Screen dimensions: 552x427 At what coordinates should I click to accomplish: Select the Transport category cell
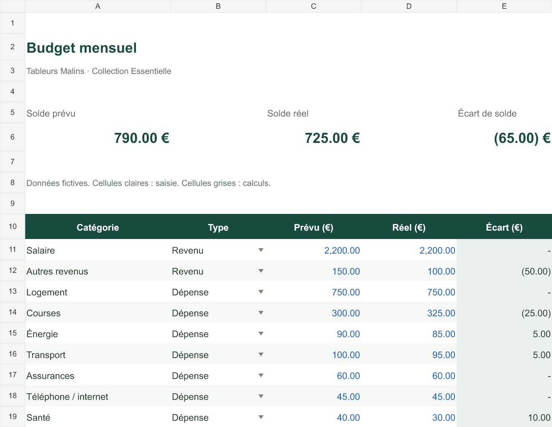pos(98,354)
